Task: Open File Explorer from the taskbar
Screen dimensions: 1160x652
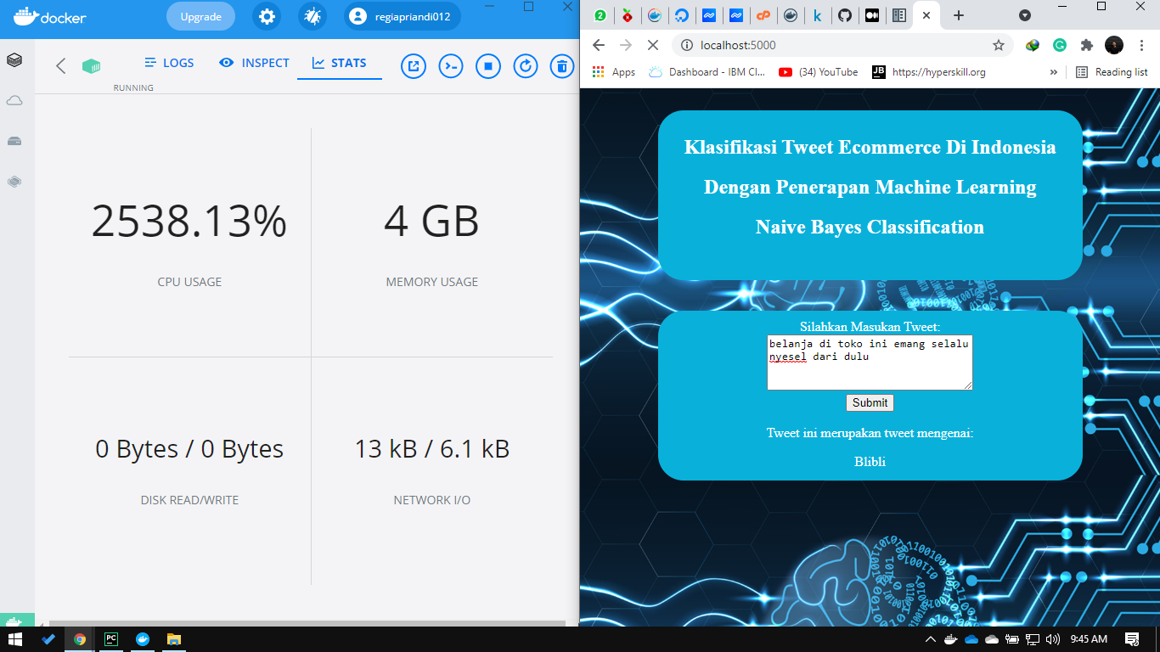Action: (x=173, y=639)
